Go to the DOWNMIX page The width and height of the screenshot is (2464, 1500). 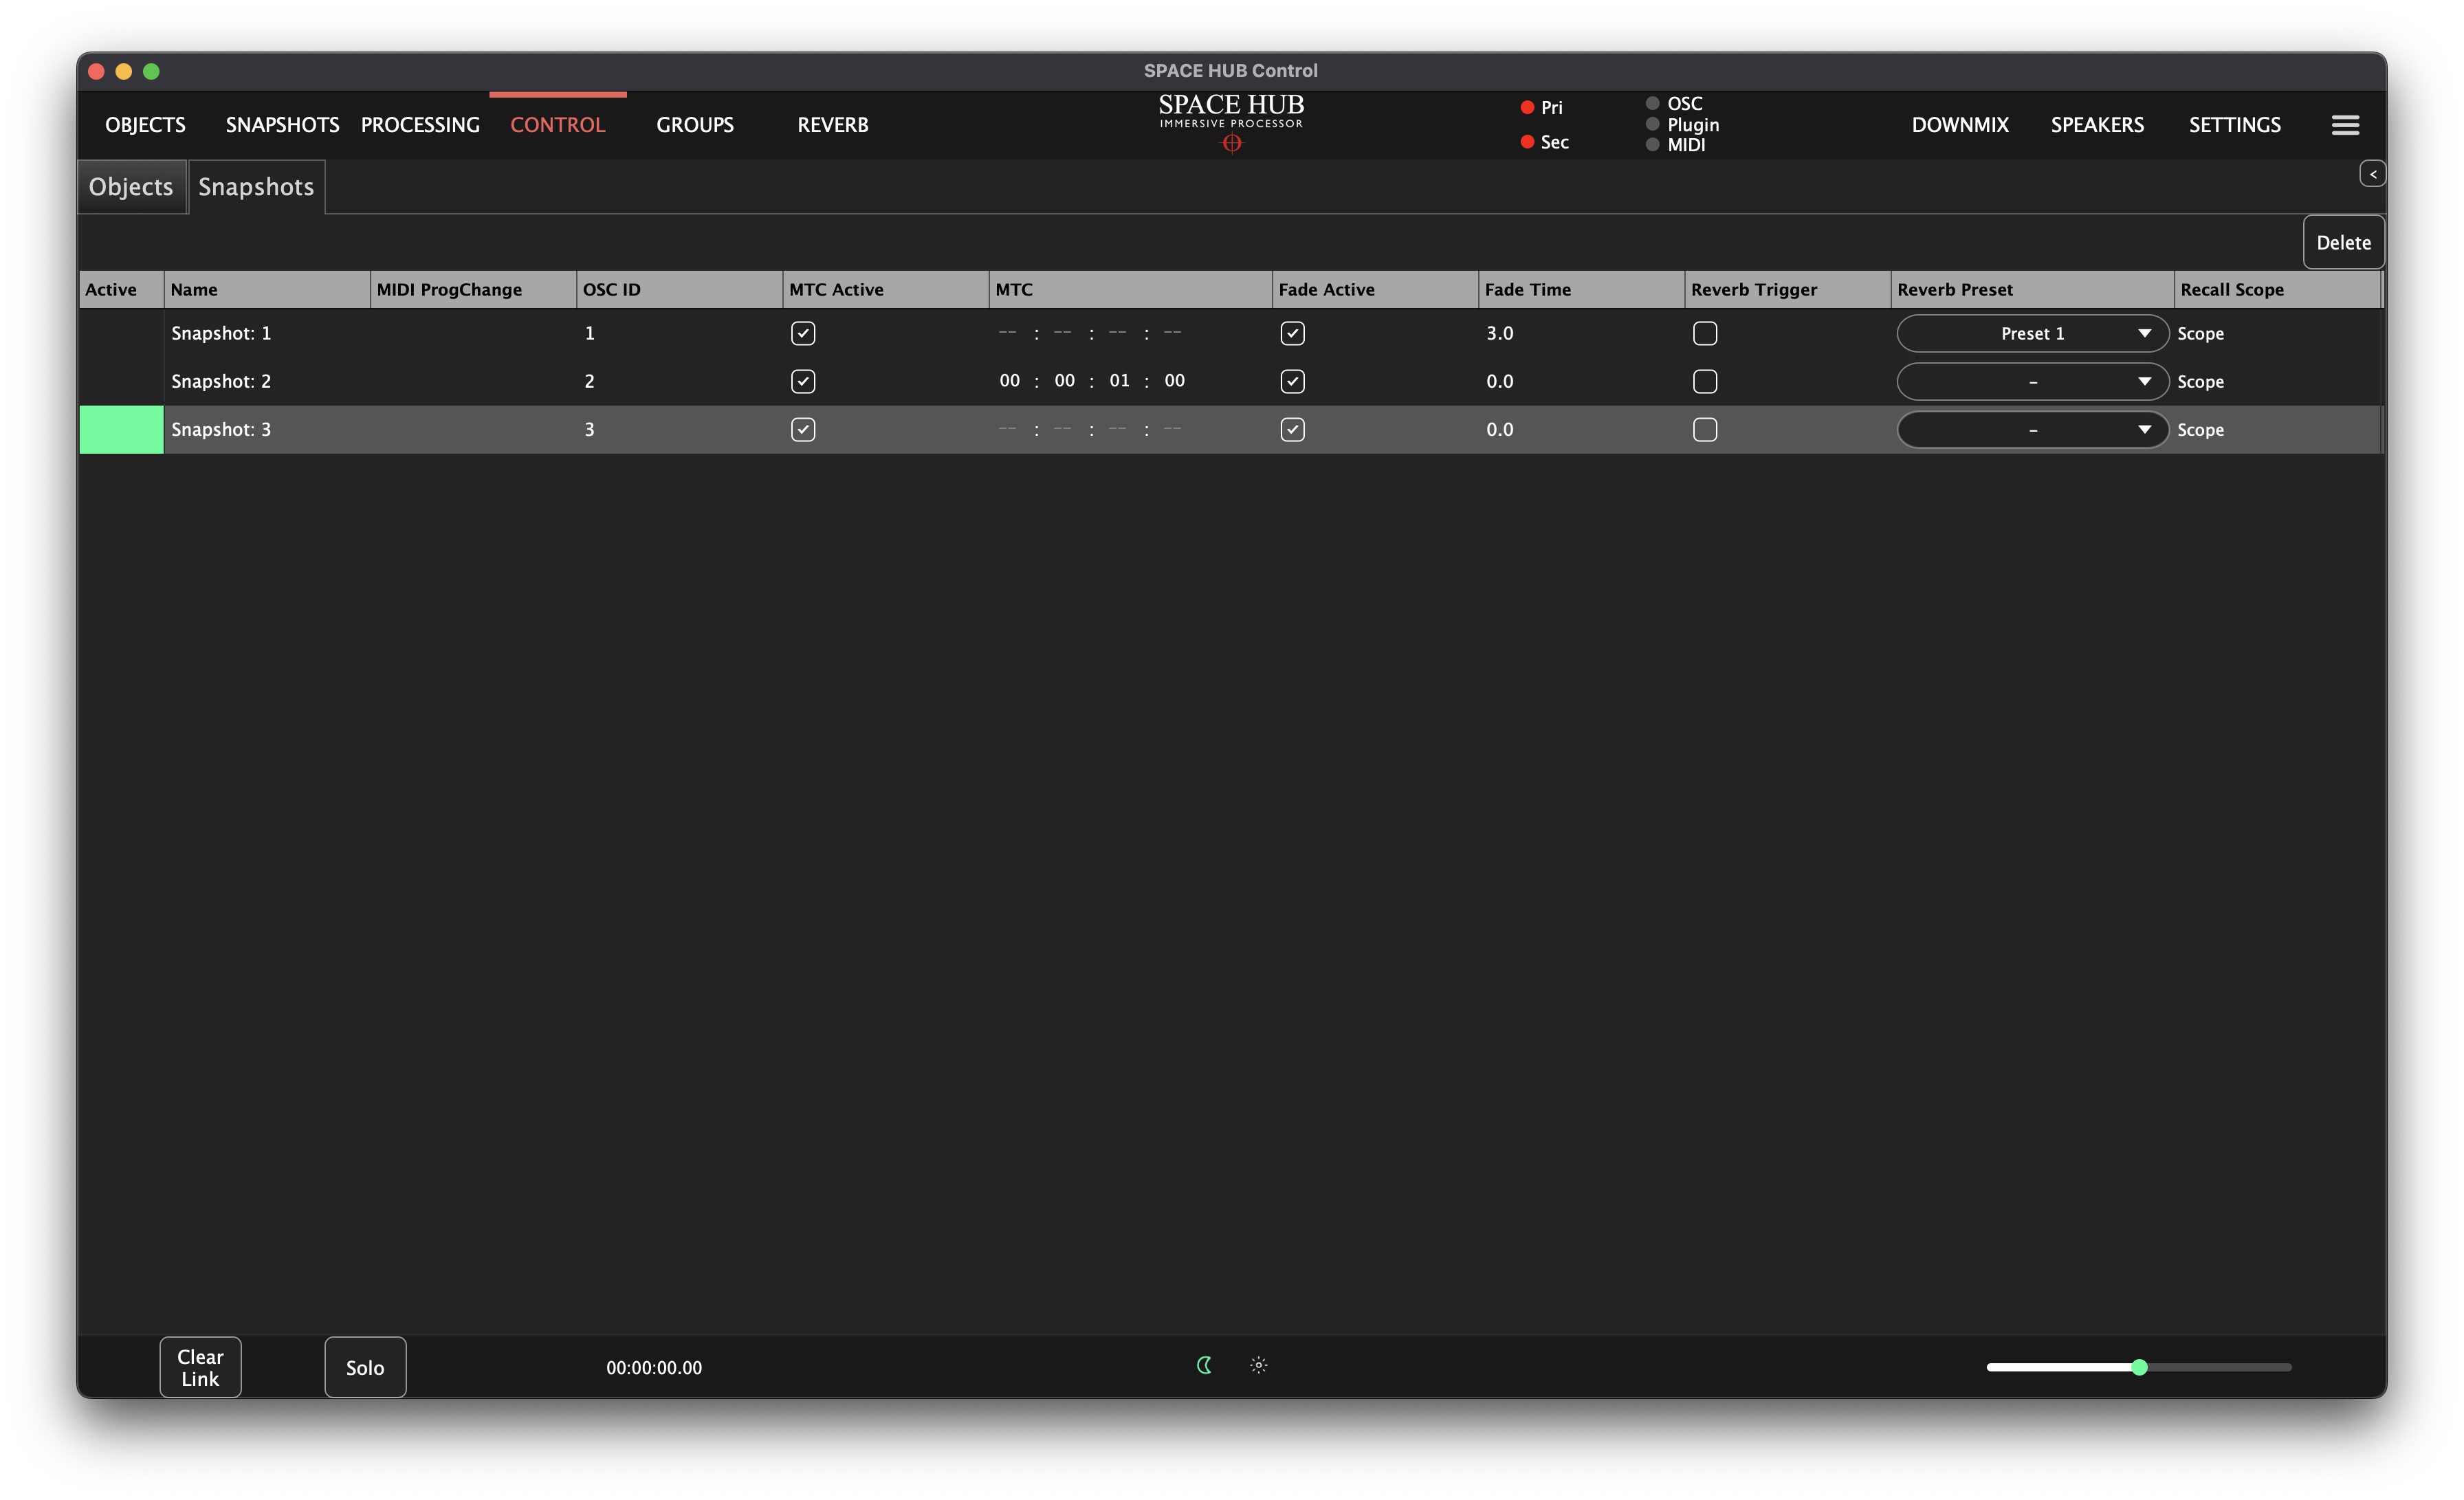click(1960, 125)
